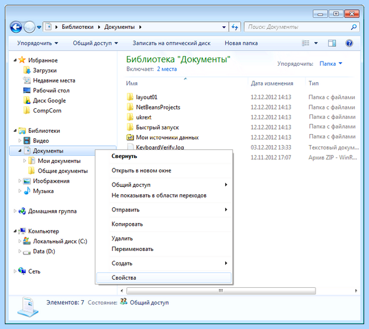This screenshot has height=329, width=369.
Task: Expand the Домашняя группа node
Action: click(15, 211)
